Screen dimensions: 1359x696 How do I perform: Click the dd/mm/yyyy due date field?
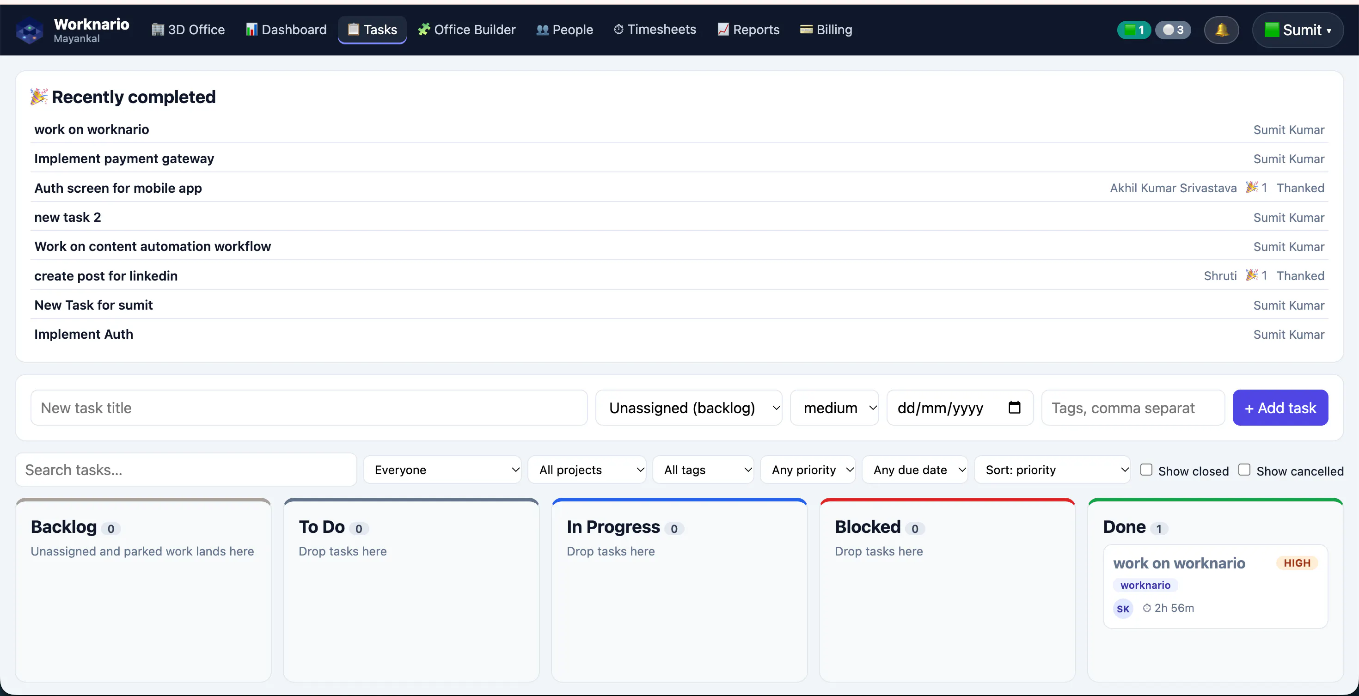click(x=960, y=408)
